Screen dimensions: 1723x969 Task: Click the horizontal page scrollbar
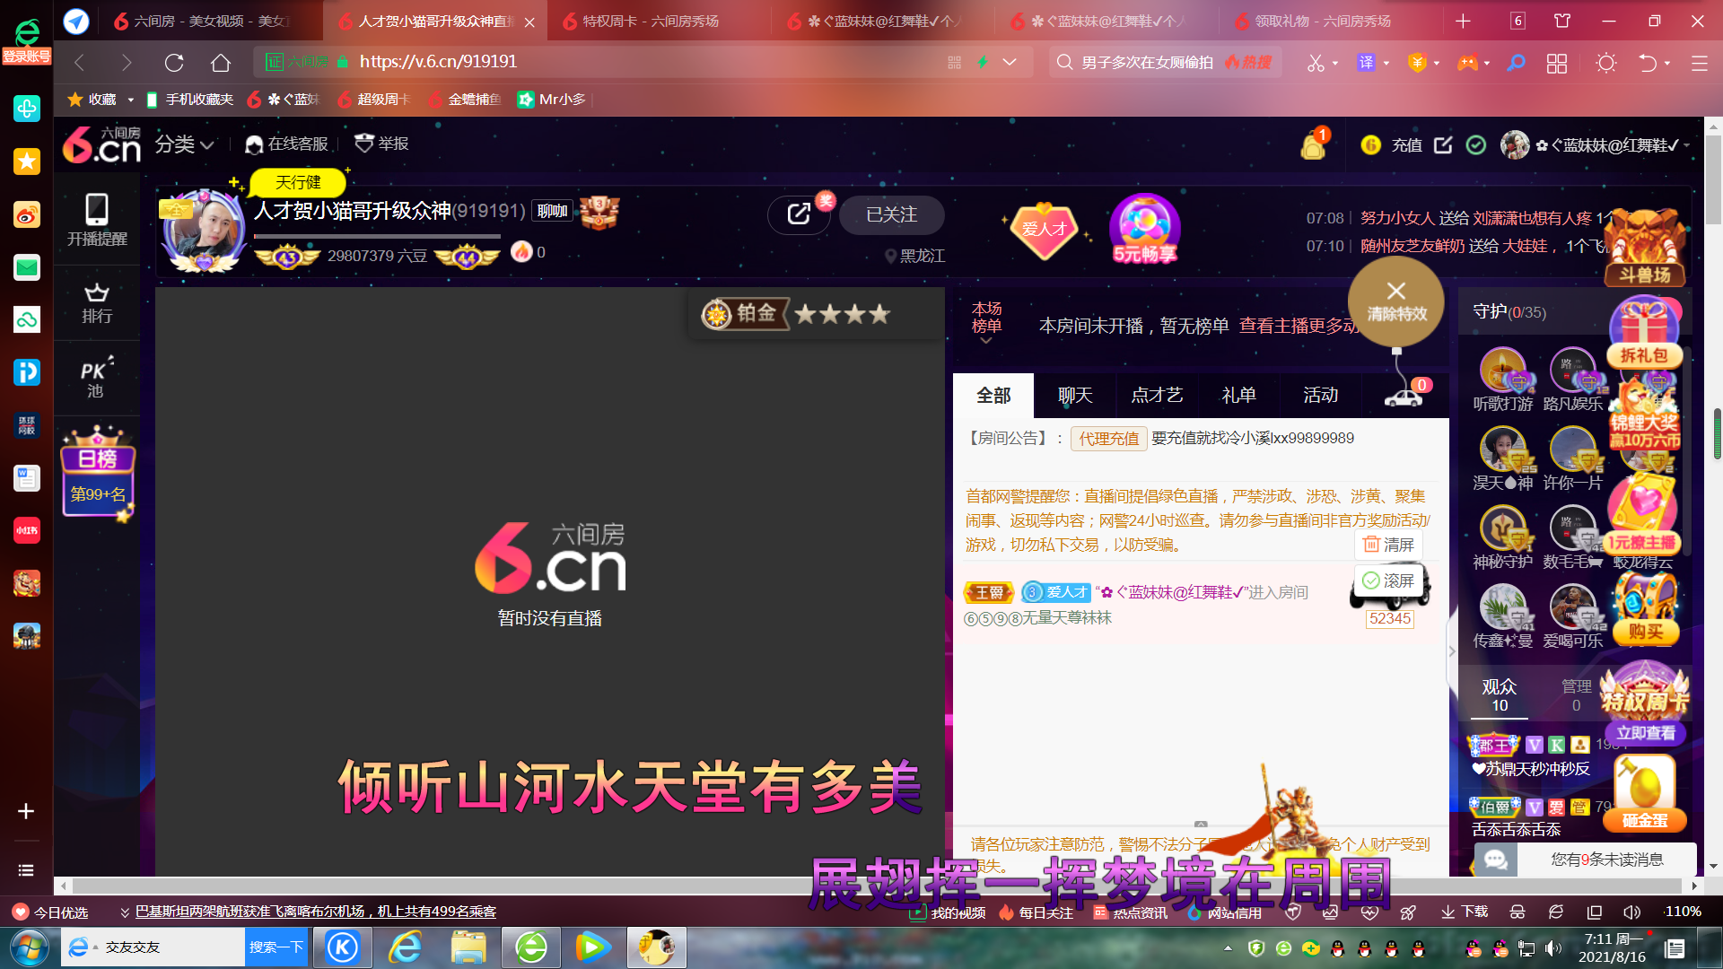(877, 886)
